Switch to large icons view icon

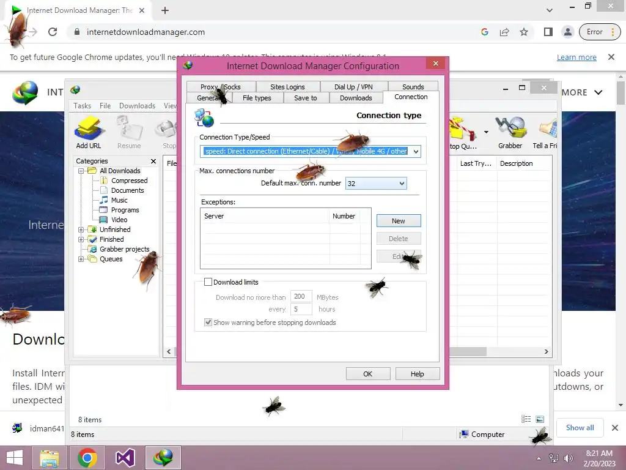(x=540, y=419)
